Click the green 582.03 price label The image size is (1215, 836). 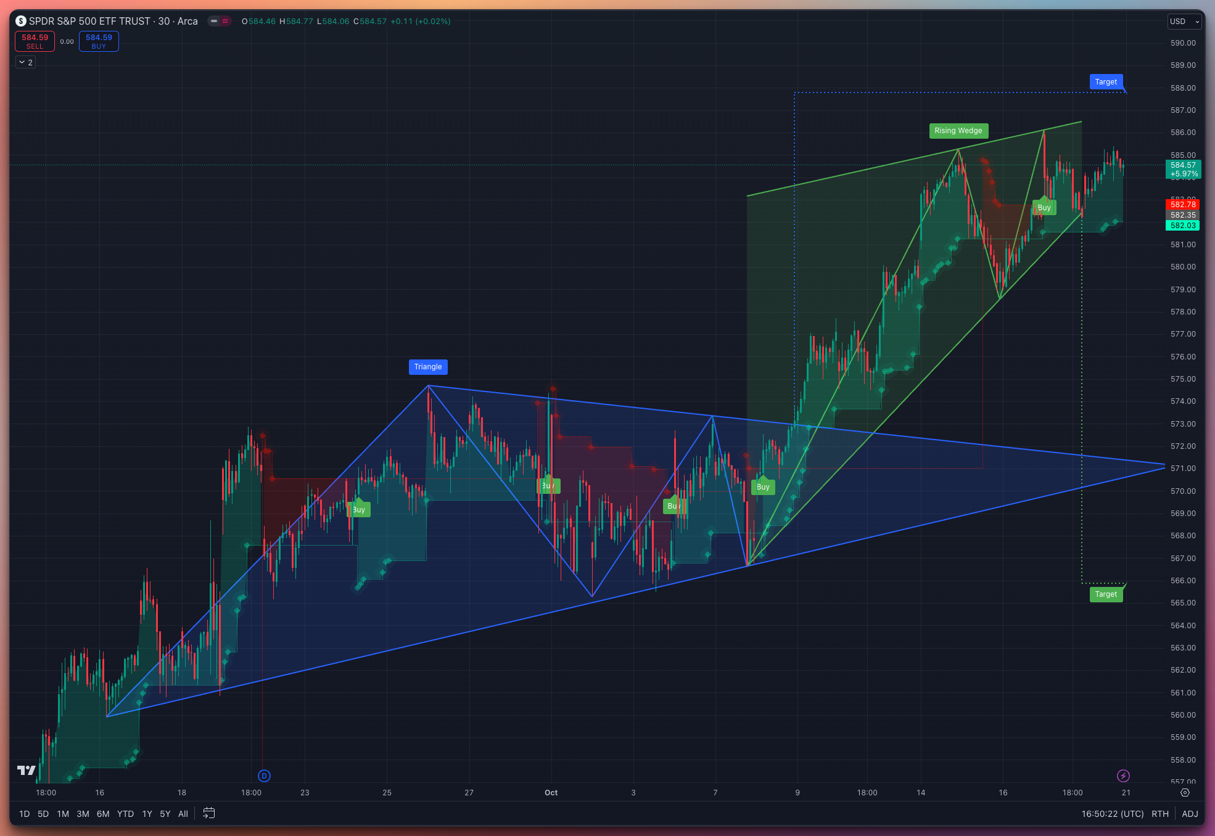[x=1183, y=226]
